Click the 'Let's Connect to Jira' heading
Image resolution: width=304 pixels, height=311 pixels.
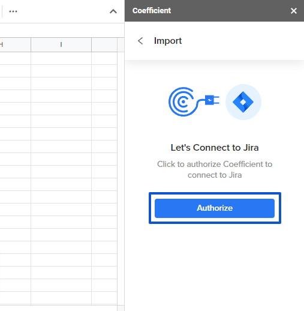[215, 148]
